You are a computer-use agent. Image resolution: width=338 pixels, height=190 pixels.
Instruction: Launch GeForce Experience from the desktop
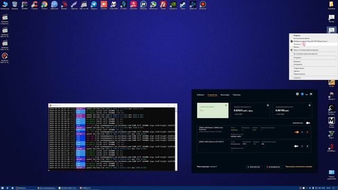coord(173,5)
